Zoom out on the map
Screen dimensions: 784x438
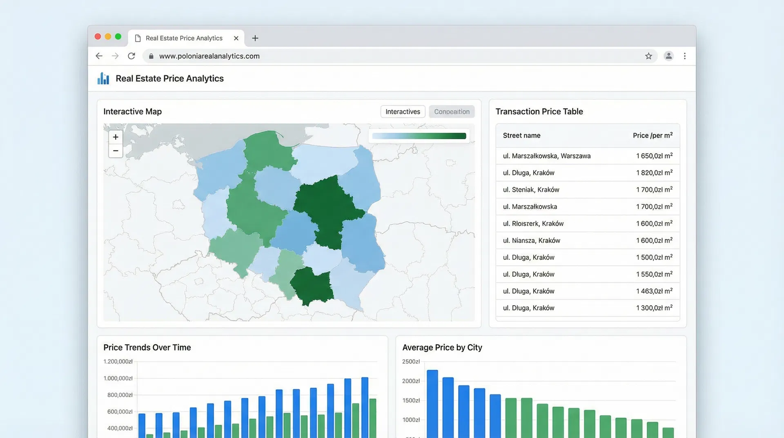116,151
